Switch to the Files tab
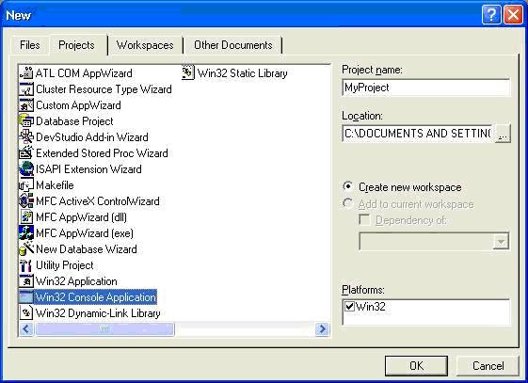This screenshot has height=383, width=528. point(30,45)
